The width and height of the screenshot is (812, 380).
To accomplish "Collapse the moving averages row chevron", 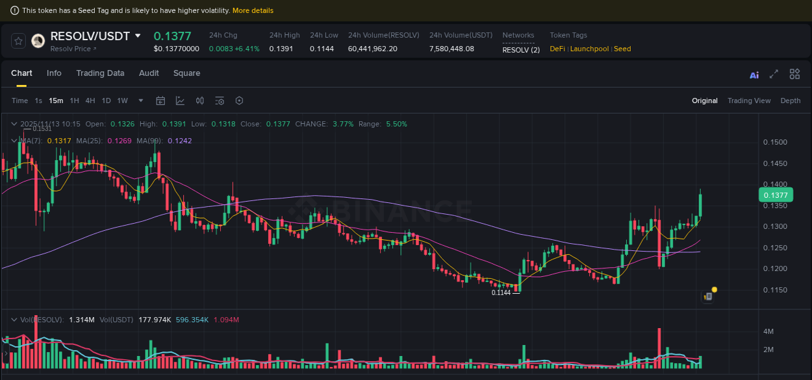I will pos(14,140).
